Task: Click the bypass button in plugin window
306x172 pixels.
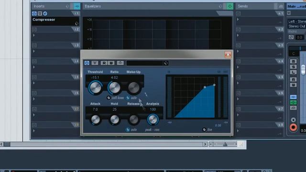Action: click(x=95, y=63)
